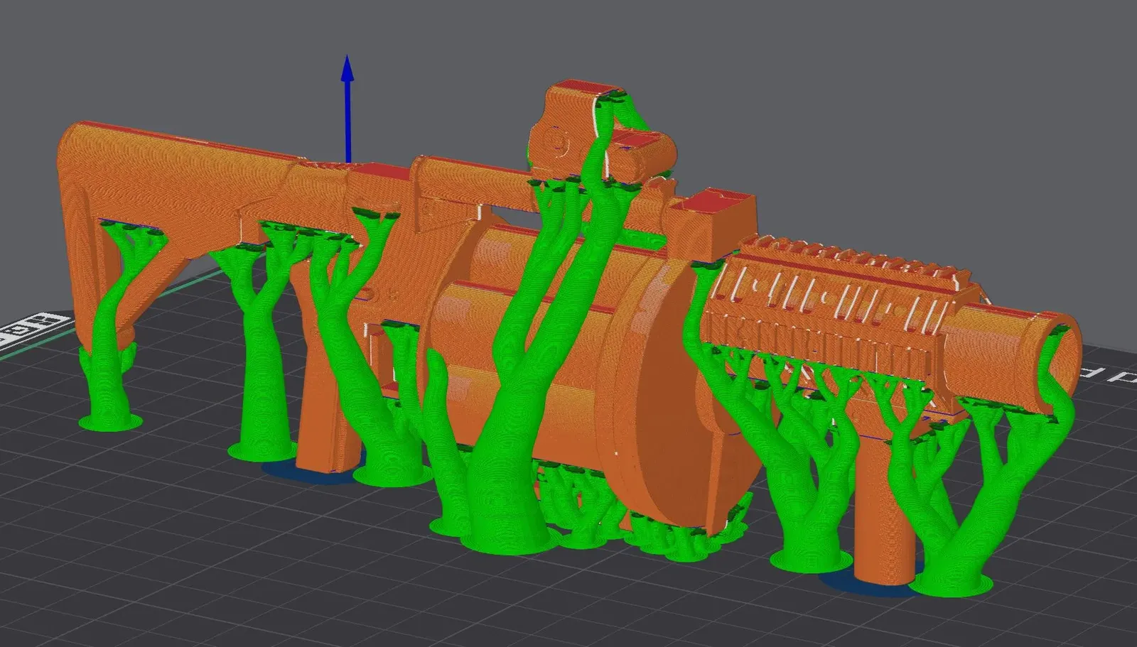Click the build plate label at left edge
This screenshot has height=647, width=1137.
pos(31,327)
